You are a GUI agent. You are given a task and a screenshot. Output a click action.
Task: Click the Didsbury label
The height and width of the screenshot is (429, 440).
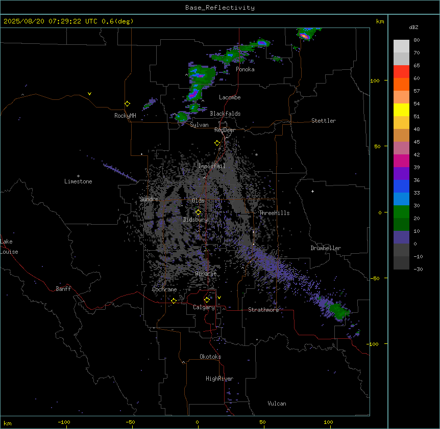(195, 220)
